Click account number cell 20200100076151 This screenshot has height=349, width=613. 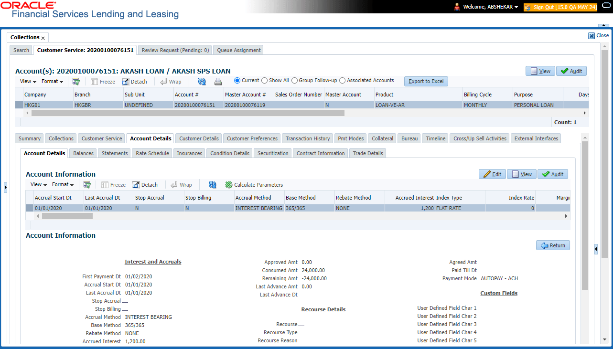pyautogui.click(x=198, y=105)
